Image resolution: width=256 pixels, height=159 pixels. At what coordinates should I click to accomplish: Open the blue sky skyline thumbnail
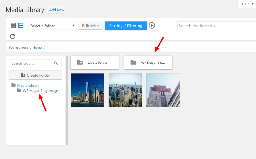pos(87,90)
